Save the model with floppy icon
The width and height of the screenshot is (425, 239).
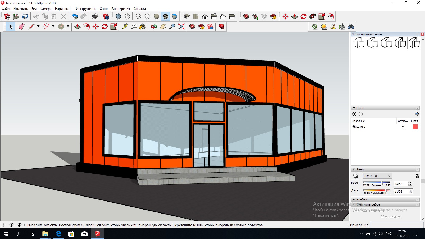pos(25,16)
